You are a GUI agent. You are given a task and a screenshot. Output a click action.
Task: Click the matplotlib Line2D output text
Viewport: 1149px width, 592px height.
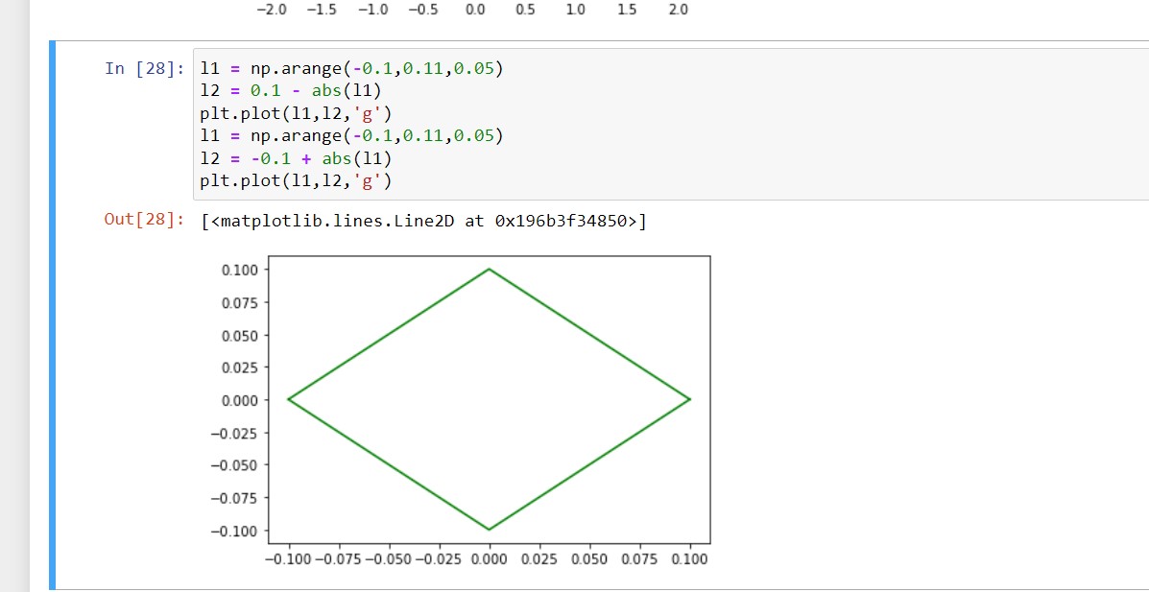point(422,222)
